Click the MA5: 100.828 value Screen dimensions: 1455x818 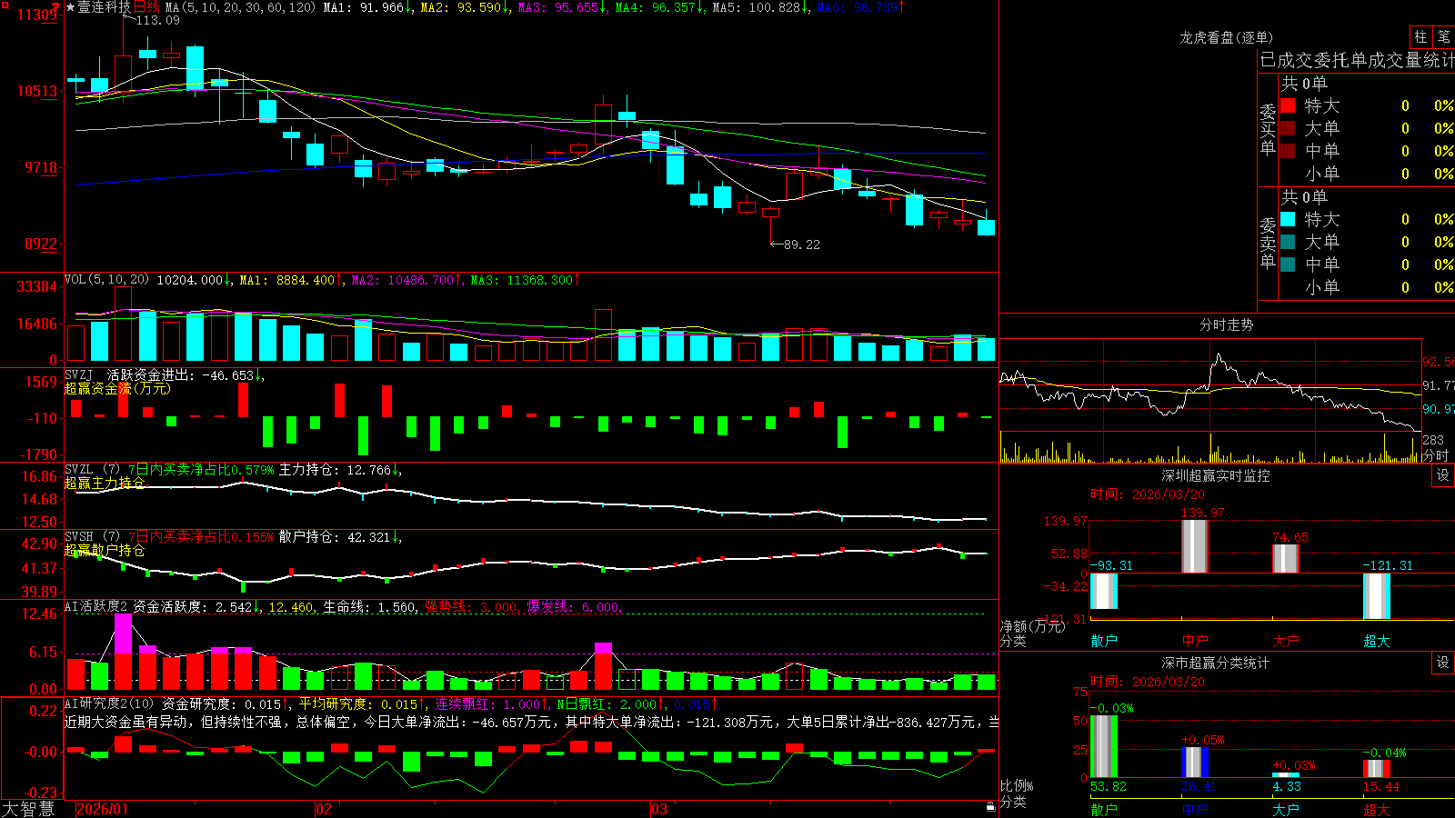click(756, 7)
